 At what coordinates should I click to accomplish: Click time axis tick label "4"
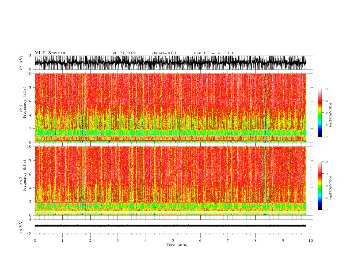(145, 240)
